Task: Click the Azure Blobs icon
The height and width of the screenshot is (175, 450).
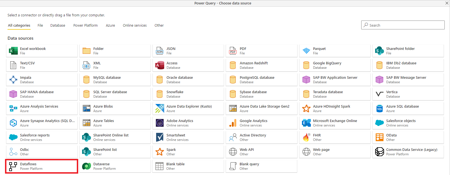Action: (x=87, y=108)
